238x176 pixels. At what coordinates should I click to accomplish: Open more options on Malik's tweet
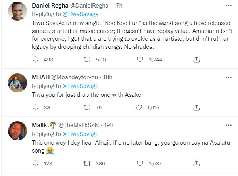point(228,124)
